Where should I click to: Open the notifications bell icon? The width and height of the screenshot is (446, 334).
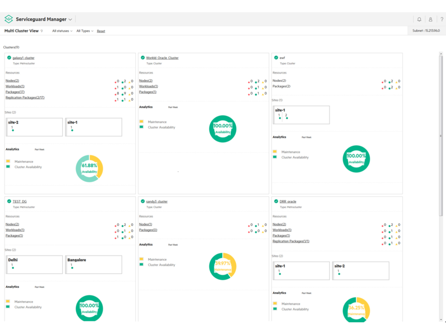click(419, 19)
